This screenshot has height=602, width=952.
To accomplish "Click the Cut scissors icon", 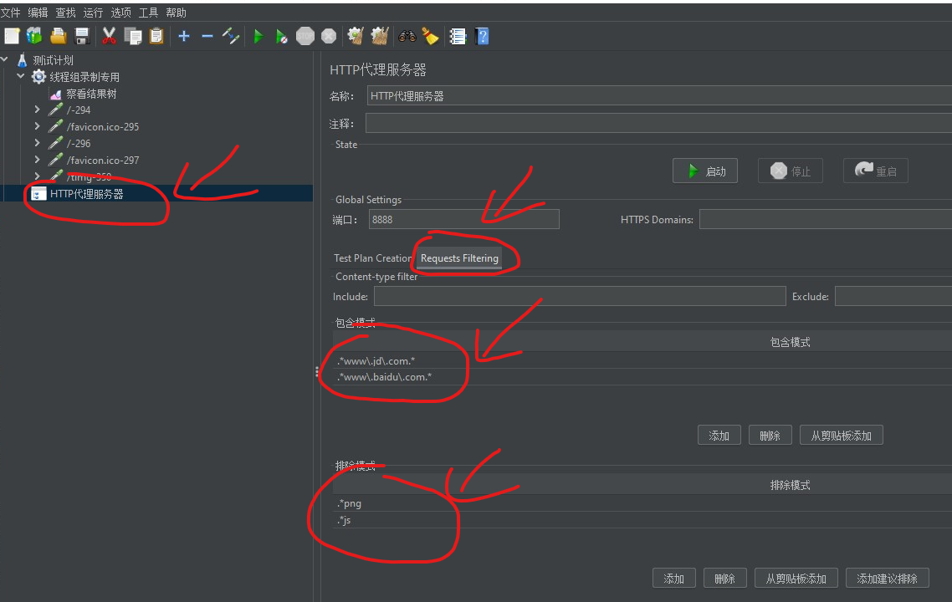I will coord(110,37).
